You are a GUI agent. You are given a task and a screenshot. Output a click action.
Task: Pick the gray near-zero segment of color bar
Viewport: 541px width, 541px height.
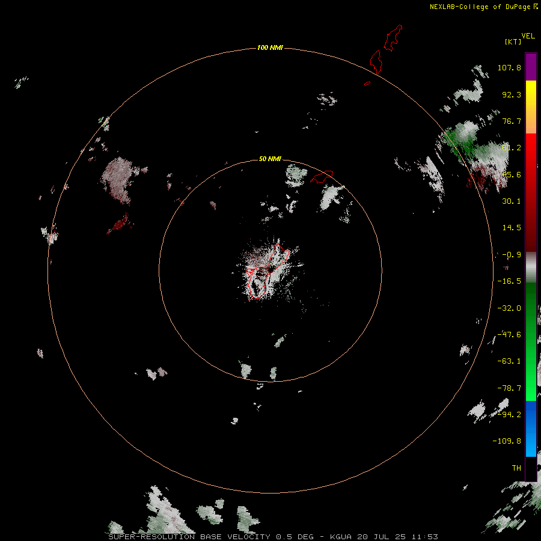click(x=531, y=267)
